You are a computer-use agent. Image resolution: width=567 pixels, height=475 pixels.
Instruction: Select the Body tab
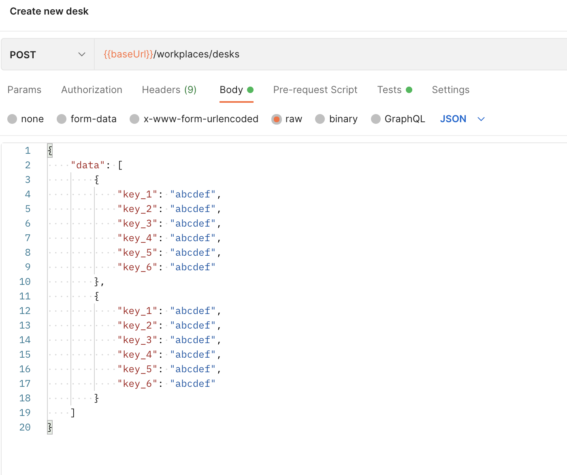(237, 90)
